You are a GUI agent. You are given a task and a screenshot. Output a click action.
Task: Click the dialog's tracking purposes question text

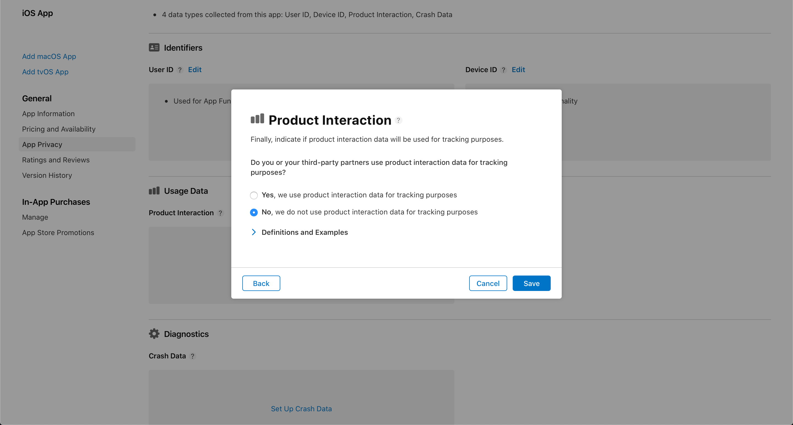[379, 167]
